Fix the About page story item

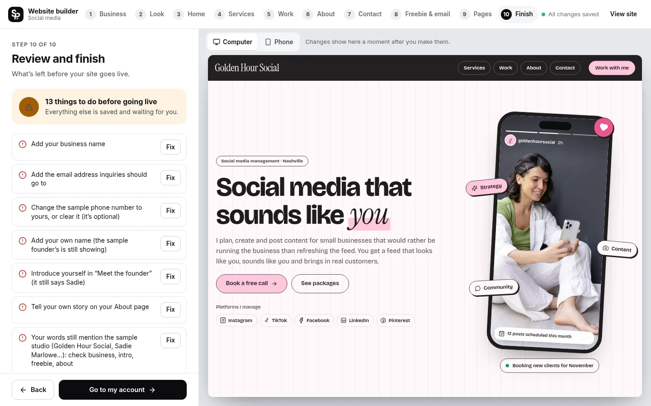click(170, 309)
